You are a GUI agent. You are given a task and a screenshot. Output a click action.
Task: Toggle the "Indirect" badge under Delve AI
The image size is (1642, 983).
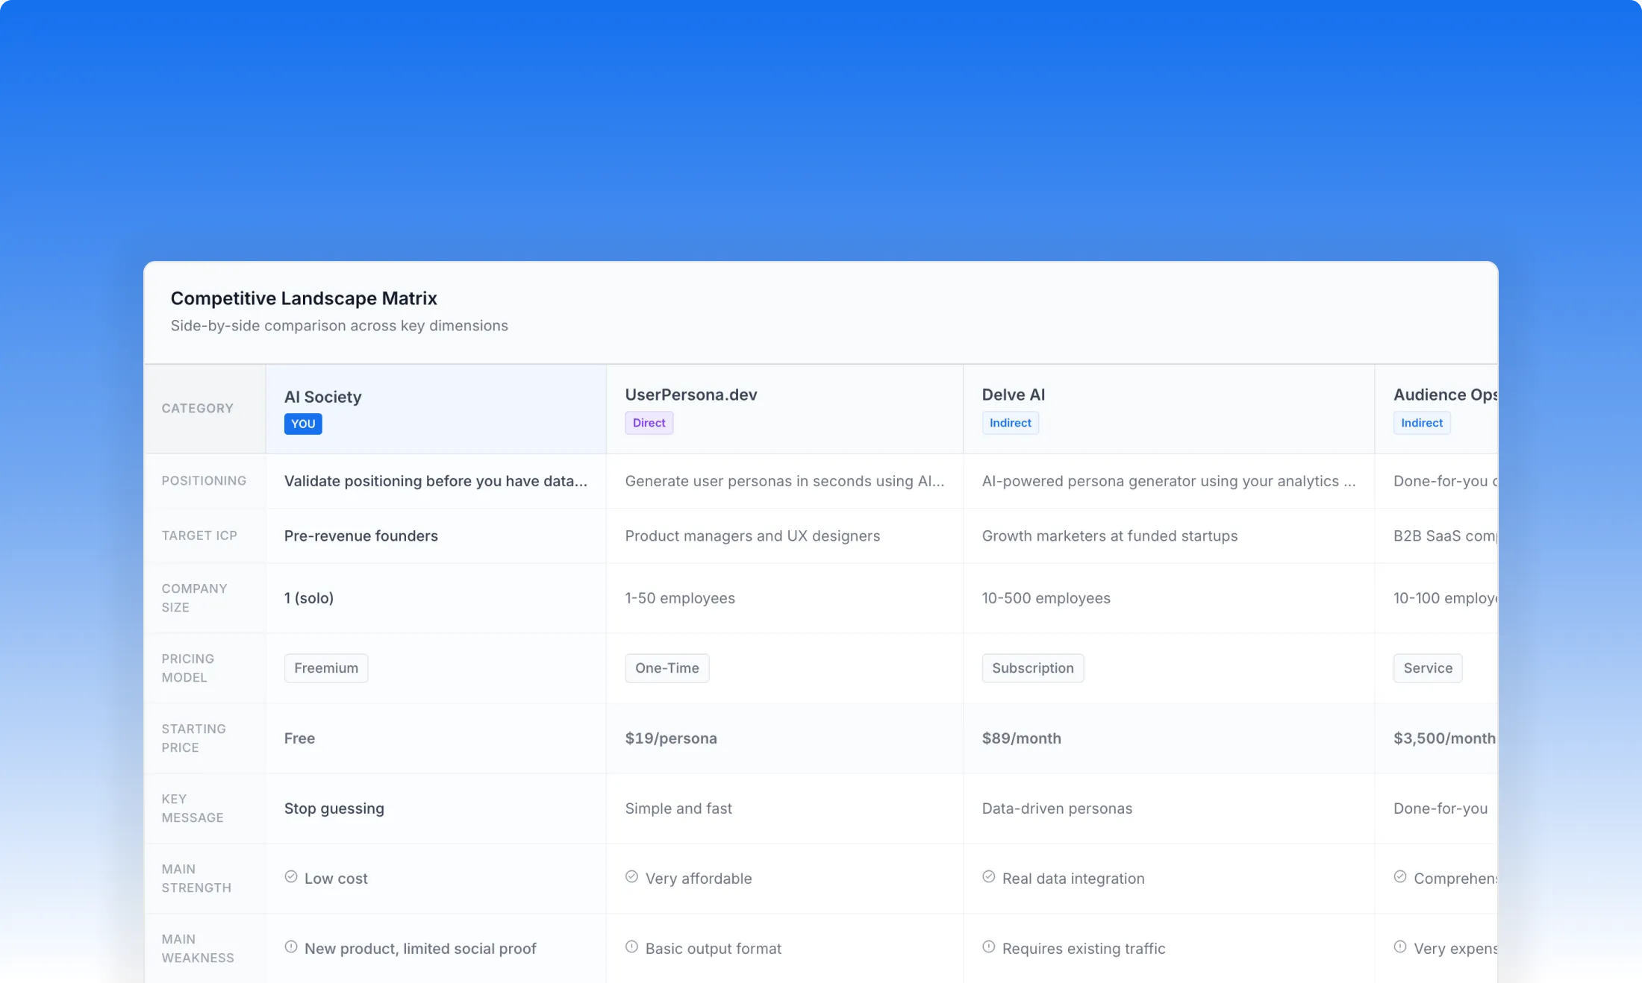1010,422
